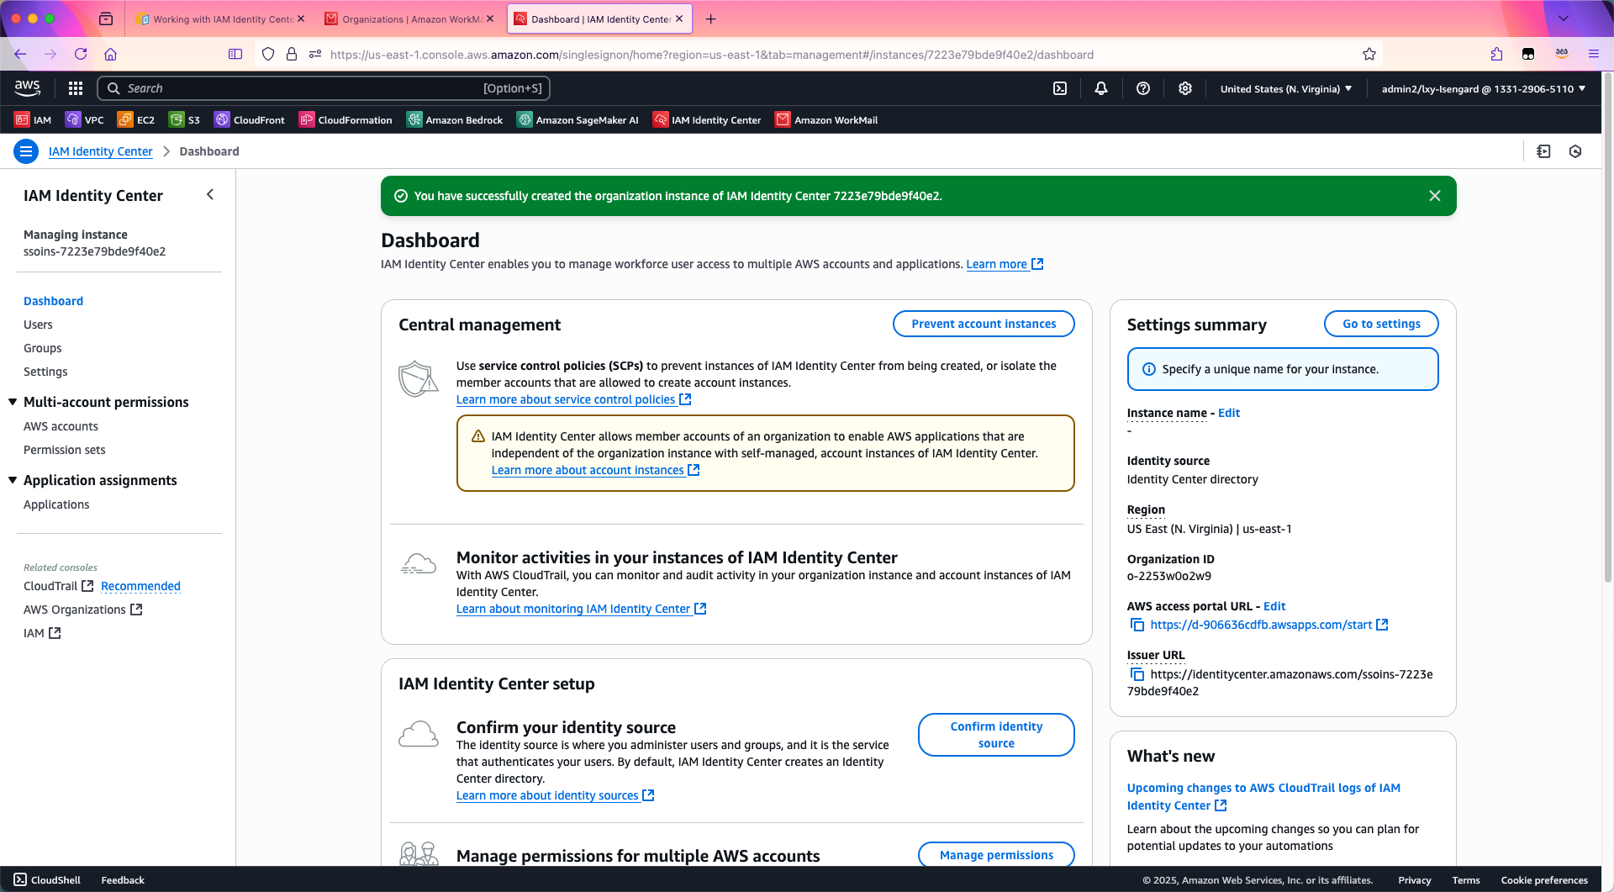
Task: Collapse the Application assignments section
Action: pos(13,480)
